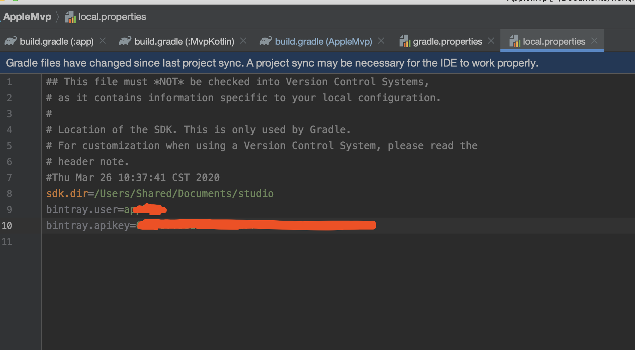Image resolution: width=635 pixels, height=350 pixels.
Task: Open the gradle.properties tab
Action: click(x=447, y=42)
